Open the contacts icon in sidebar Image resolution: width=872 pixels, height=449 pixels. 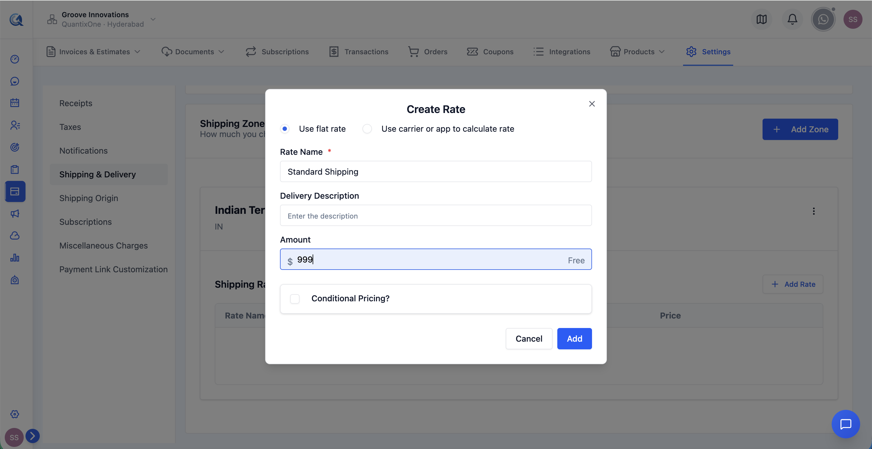pyautogui.click(x=15, y=125)
